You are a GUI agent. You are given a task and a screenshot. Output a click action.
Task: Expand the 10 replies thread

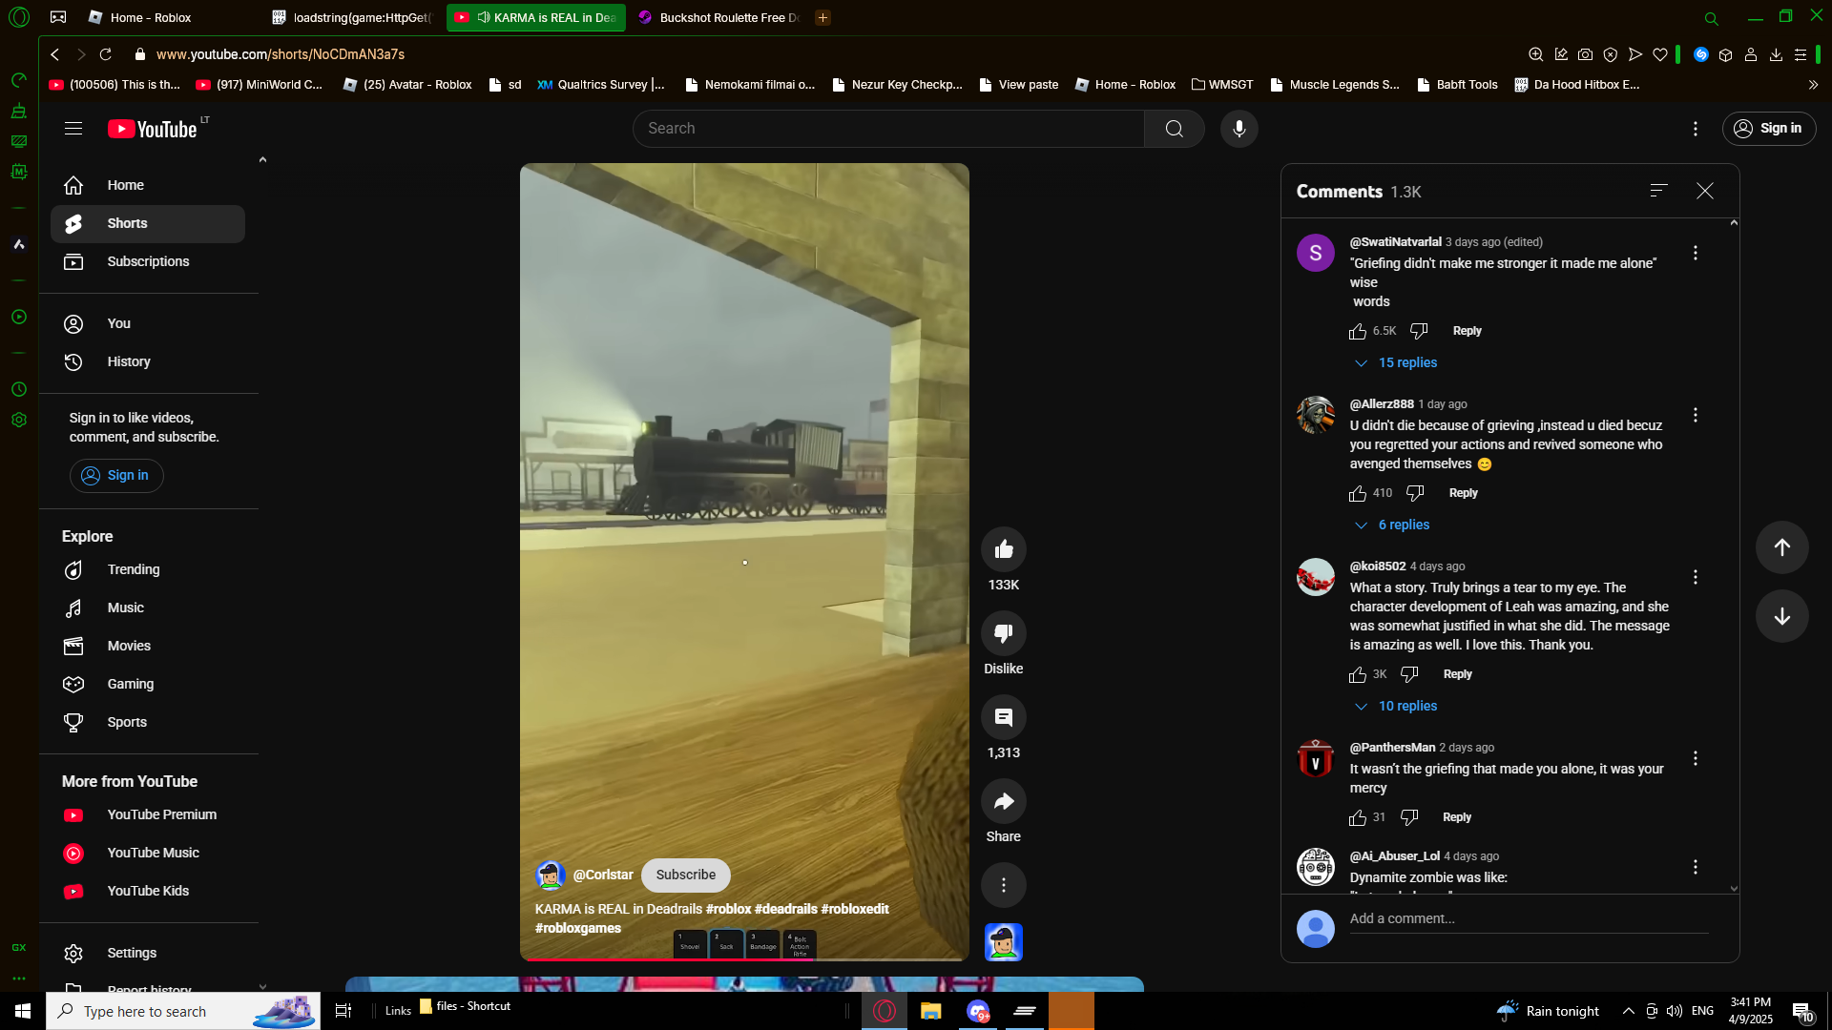(x=1396, y=706)
